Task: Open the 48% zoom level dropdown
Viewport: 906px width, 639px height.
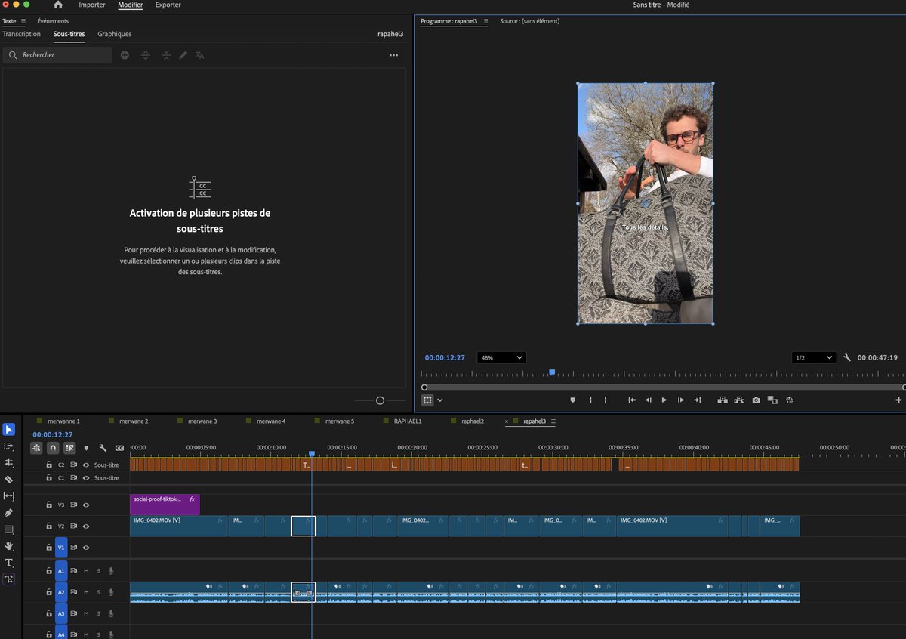Action: (x=501, y=357)
